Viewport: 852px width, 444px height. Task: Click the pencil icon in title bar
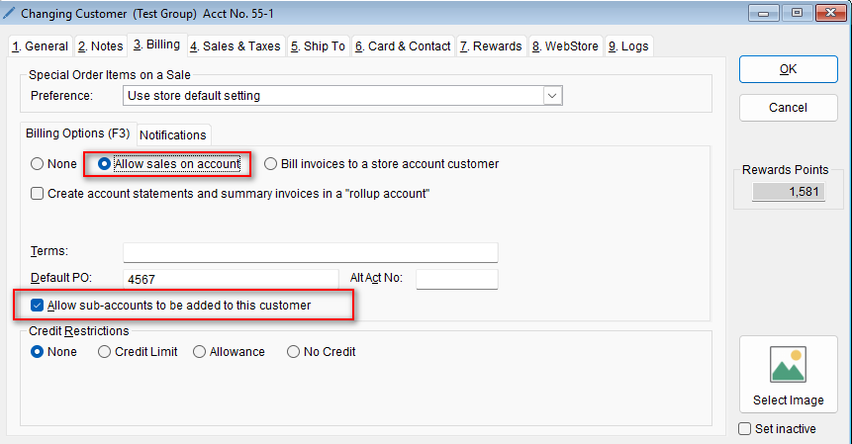(10, 15)
